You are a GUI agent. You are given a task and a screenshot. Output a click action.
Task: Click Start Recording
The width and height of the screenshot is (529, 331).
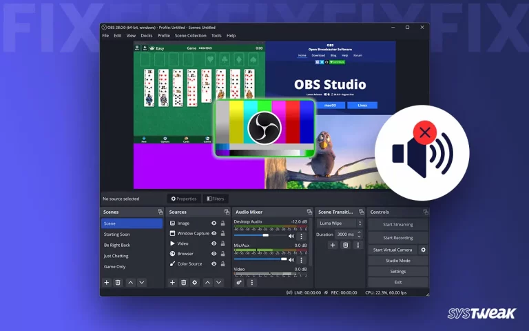point(398,238)
